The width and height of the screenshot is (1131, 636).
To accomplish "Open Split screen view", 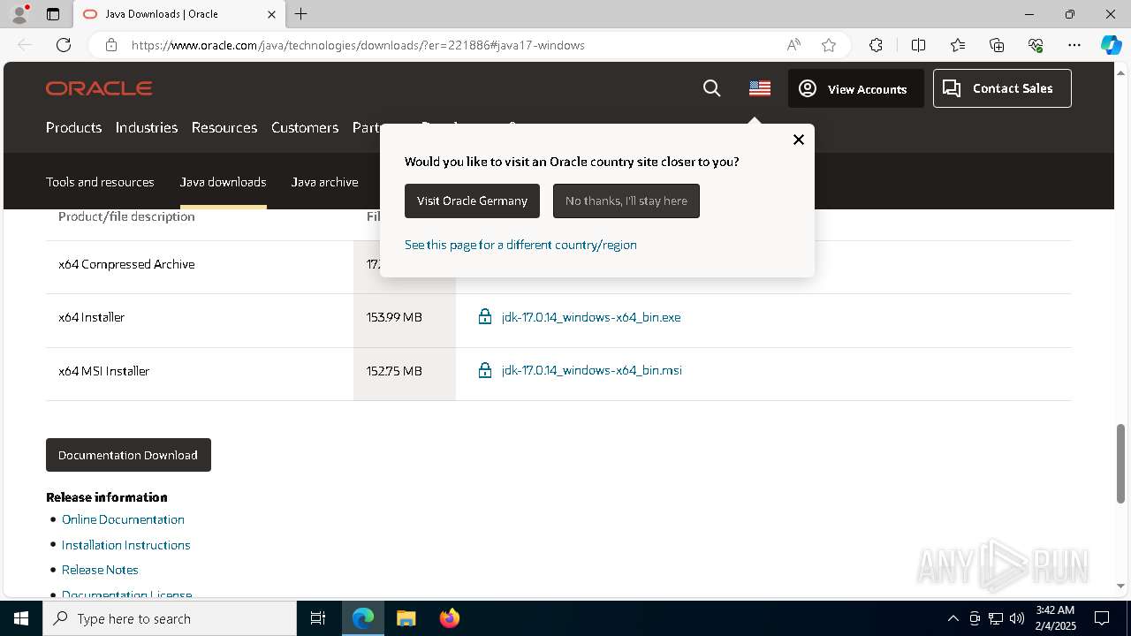I will 918,45.
